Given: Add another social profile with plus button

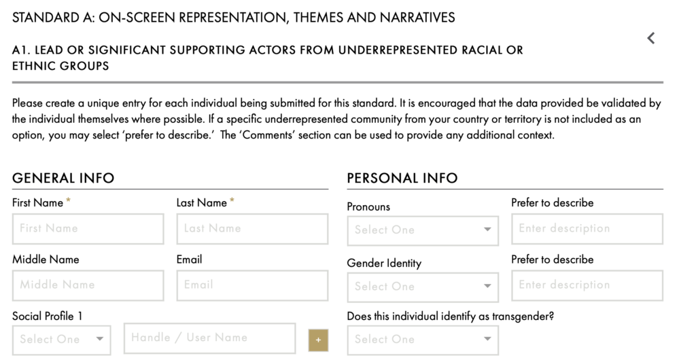Looking at the screenshot, I should [318, 340].
